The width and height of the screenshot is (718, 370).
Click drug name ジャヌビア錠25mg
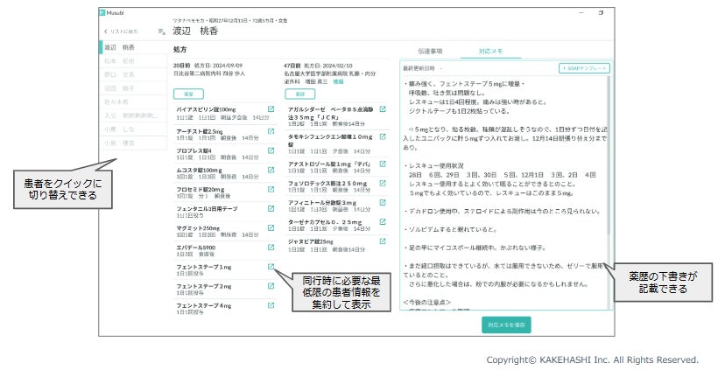(x=311, y=241)
